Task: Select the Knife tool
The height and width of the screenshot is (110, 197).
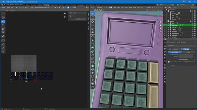Action: (93, 62)
